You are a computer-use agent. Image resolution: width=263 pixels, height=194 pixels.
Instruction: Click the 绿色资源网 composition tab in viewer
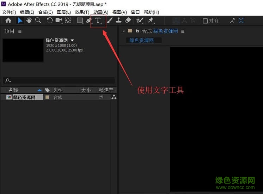tap(142, 40)
